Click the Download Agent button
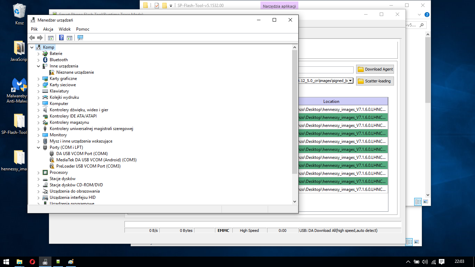Image resolution: width=475 pixels, height=267 pixels. (375, 69)
